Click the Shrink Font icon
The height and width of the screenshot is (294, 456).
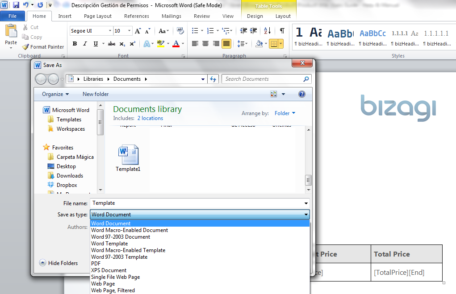point(148,31)
